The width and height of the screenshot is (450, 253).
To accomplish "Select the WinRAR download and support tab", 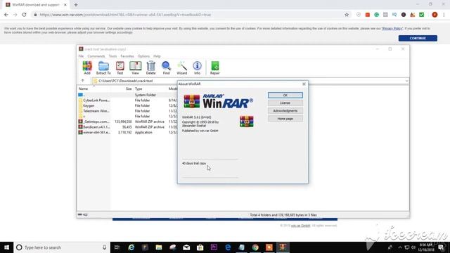I will 36,5.
